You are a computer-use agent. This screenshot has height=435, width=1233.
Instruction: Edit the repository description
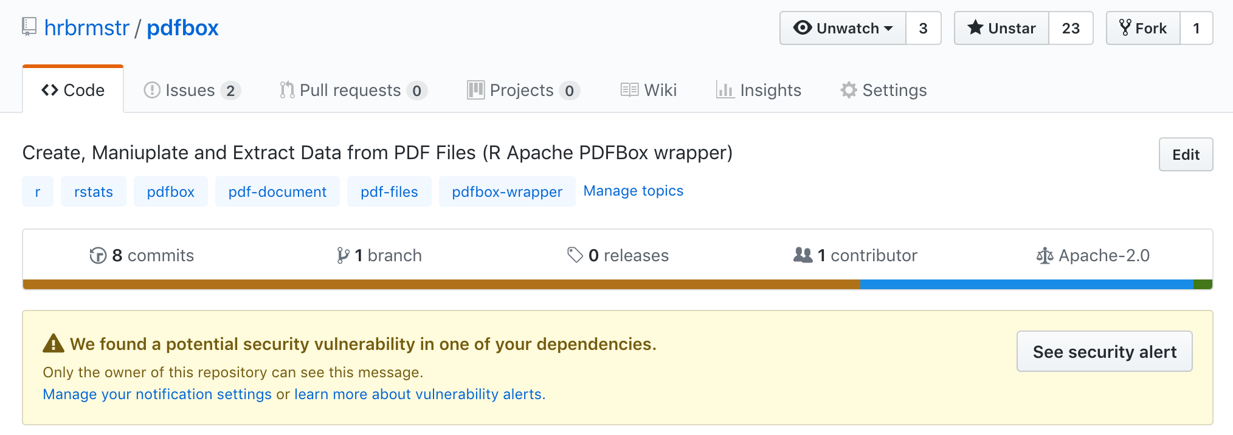(x=1185, y=154)
